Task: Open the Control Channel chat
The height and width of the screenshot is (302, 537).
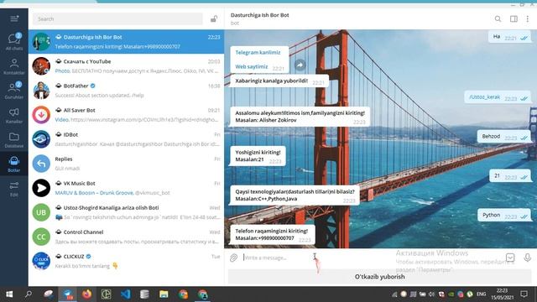Action: click(126, 237)
